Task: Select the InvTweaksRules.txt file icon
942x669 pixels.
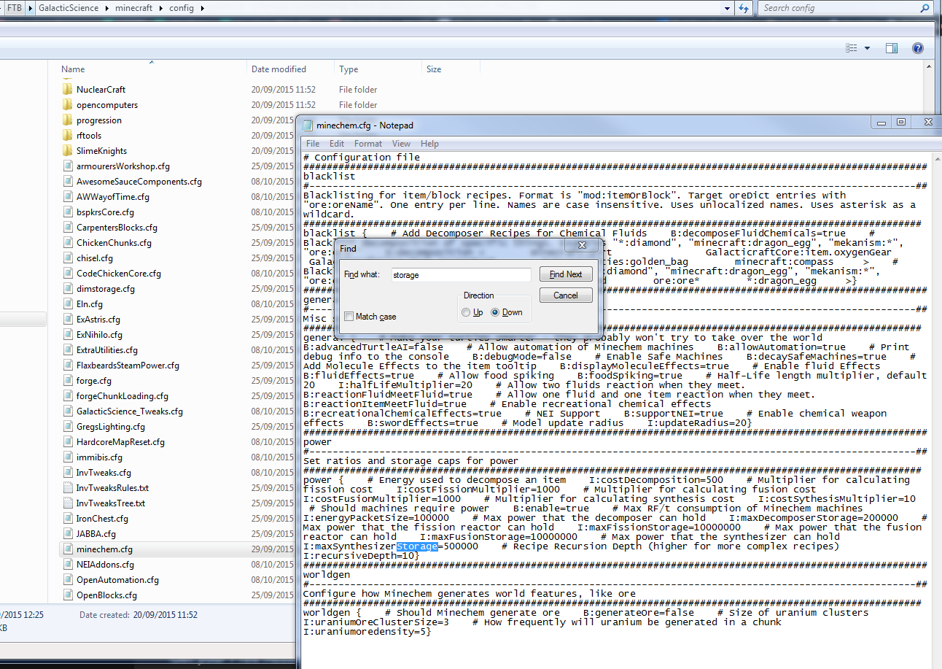Action: point(67,488)
